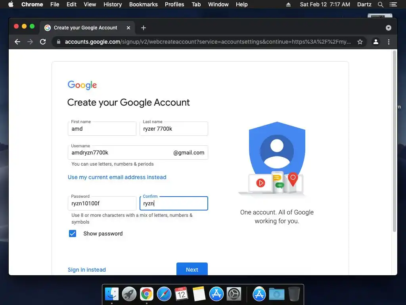The width and height of the screenshot is (406, 305).
Task: Click the address bar URL
Action: point(208,42)
